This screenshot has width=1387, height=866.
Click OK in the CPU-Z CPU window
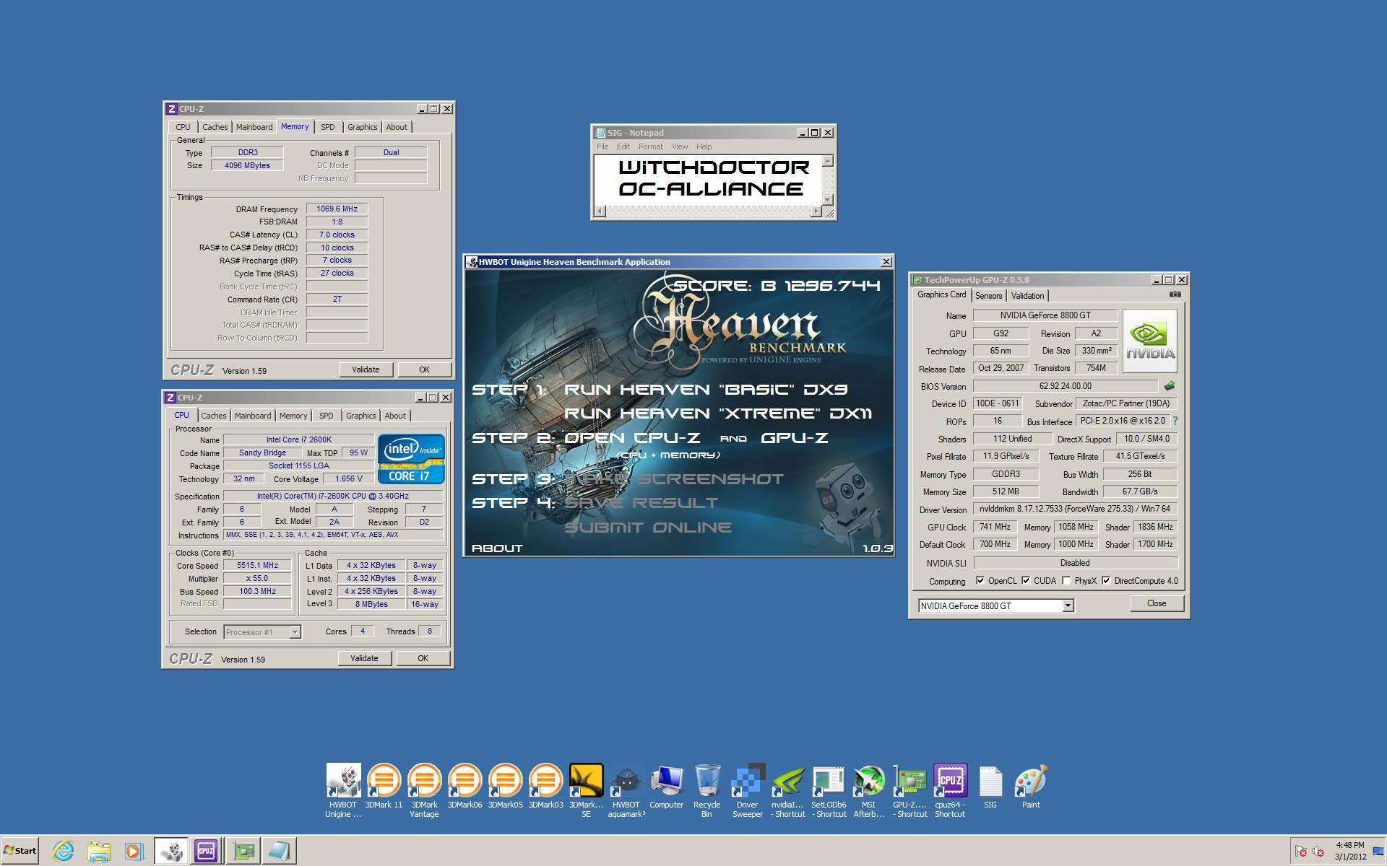423,658
